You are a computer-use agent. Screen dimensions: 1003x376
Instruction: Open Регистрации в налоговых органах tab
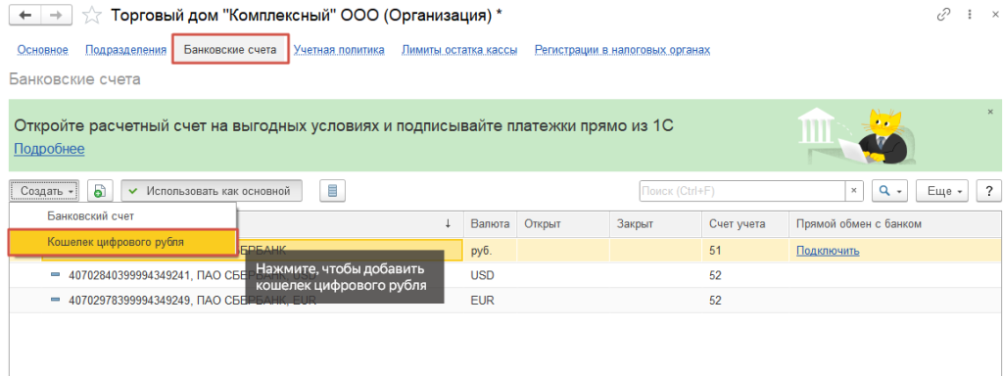[622, 50]
